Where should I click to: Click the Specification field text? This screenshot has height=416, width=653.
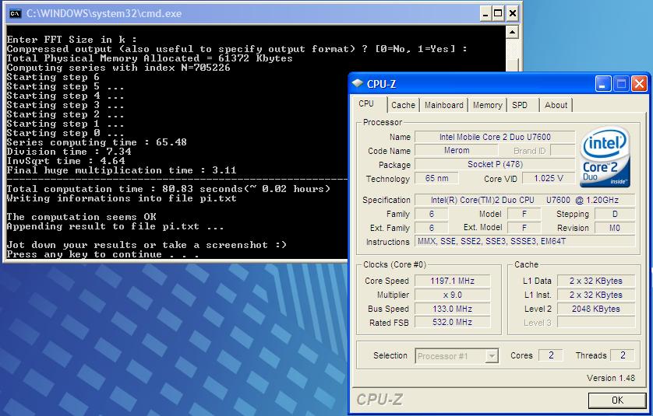coord(524,200)
